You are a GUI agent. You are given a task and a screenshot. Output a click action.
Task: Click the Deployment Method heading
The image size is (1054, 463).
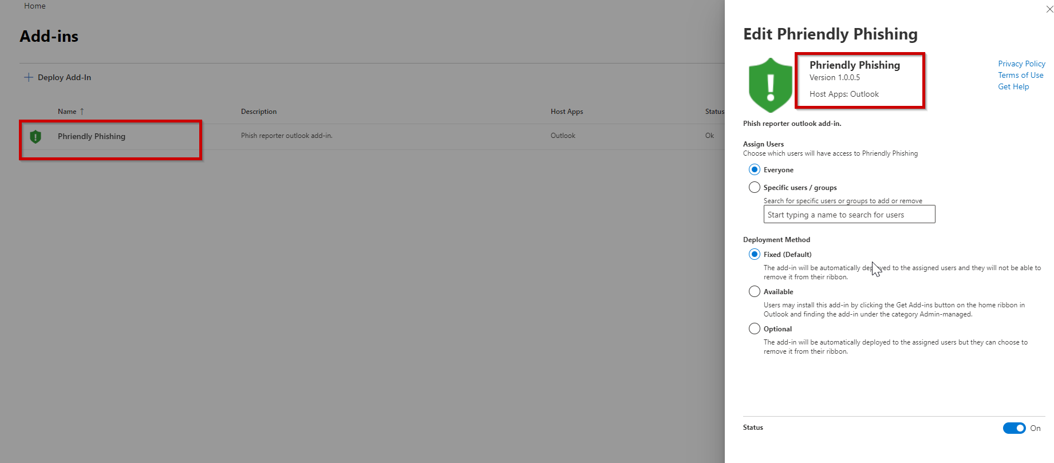[776, 240]
